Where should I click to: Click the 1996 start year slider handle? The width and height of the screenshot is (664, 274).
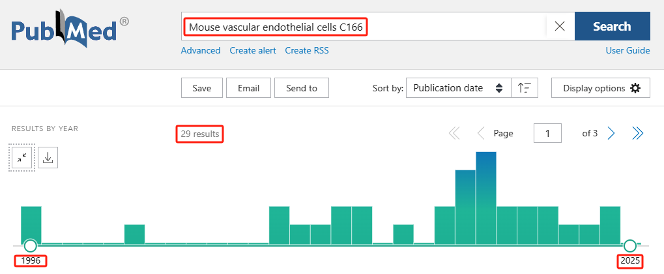(30, 246)
